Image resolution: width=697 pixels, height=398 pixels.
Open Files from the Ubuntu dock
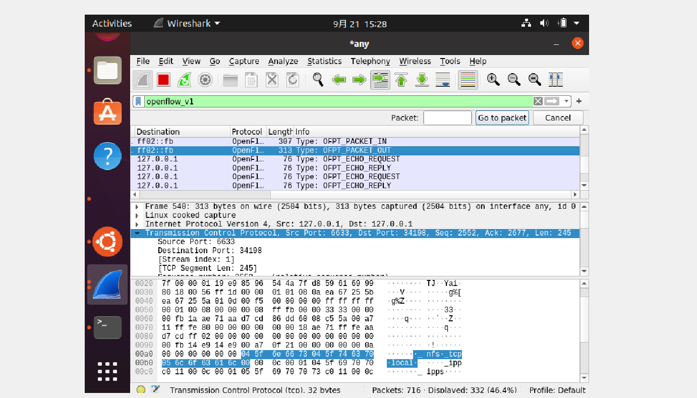(107, 70)
